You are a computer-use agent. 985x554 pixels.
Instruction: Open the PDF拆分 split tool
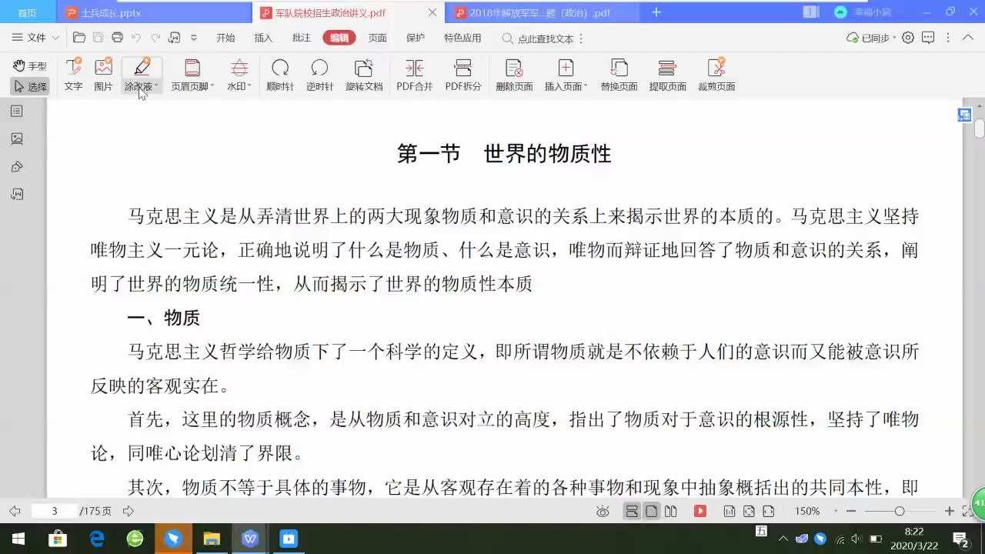[463, 75]
